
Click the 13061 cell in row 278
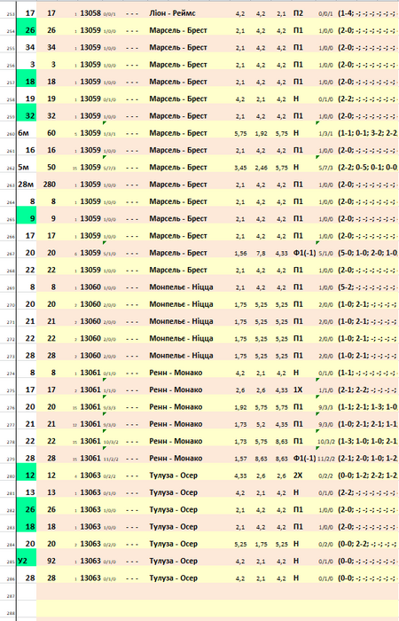90,441
